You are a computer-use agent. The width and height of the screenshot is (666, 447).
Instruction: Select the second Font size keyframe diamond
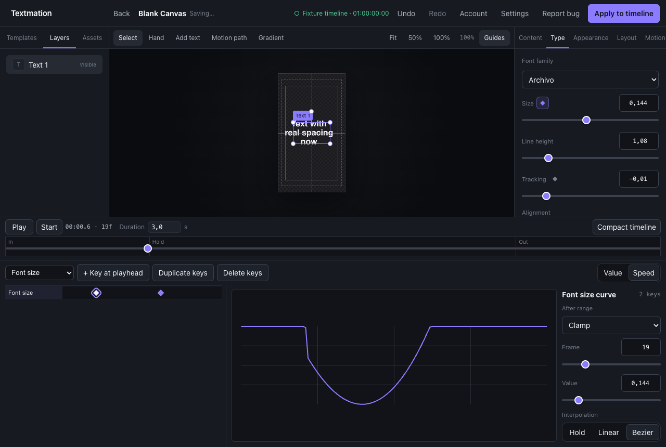161,293
